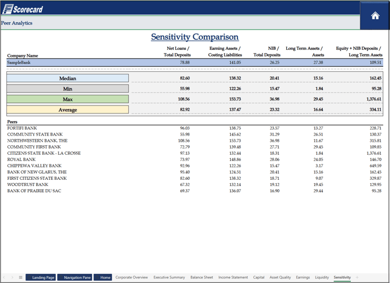390x283 pixels.
Task: Click the Company Name column header
Action: (23, 56)
